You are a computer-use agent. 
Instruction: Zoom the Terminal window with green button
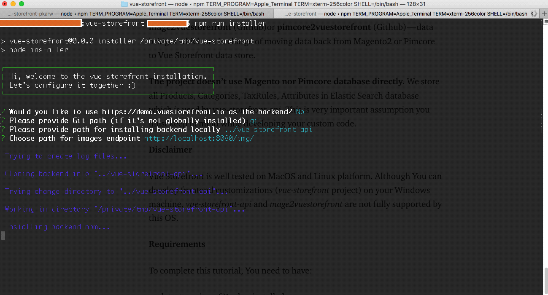(22, 4)
